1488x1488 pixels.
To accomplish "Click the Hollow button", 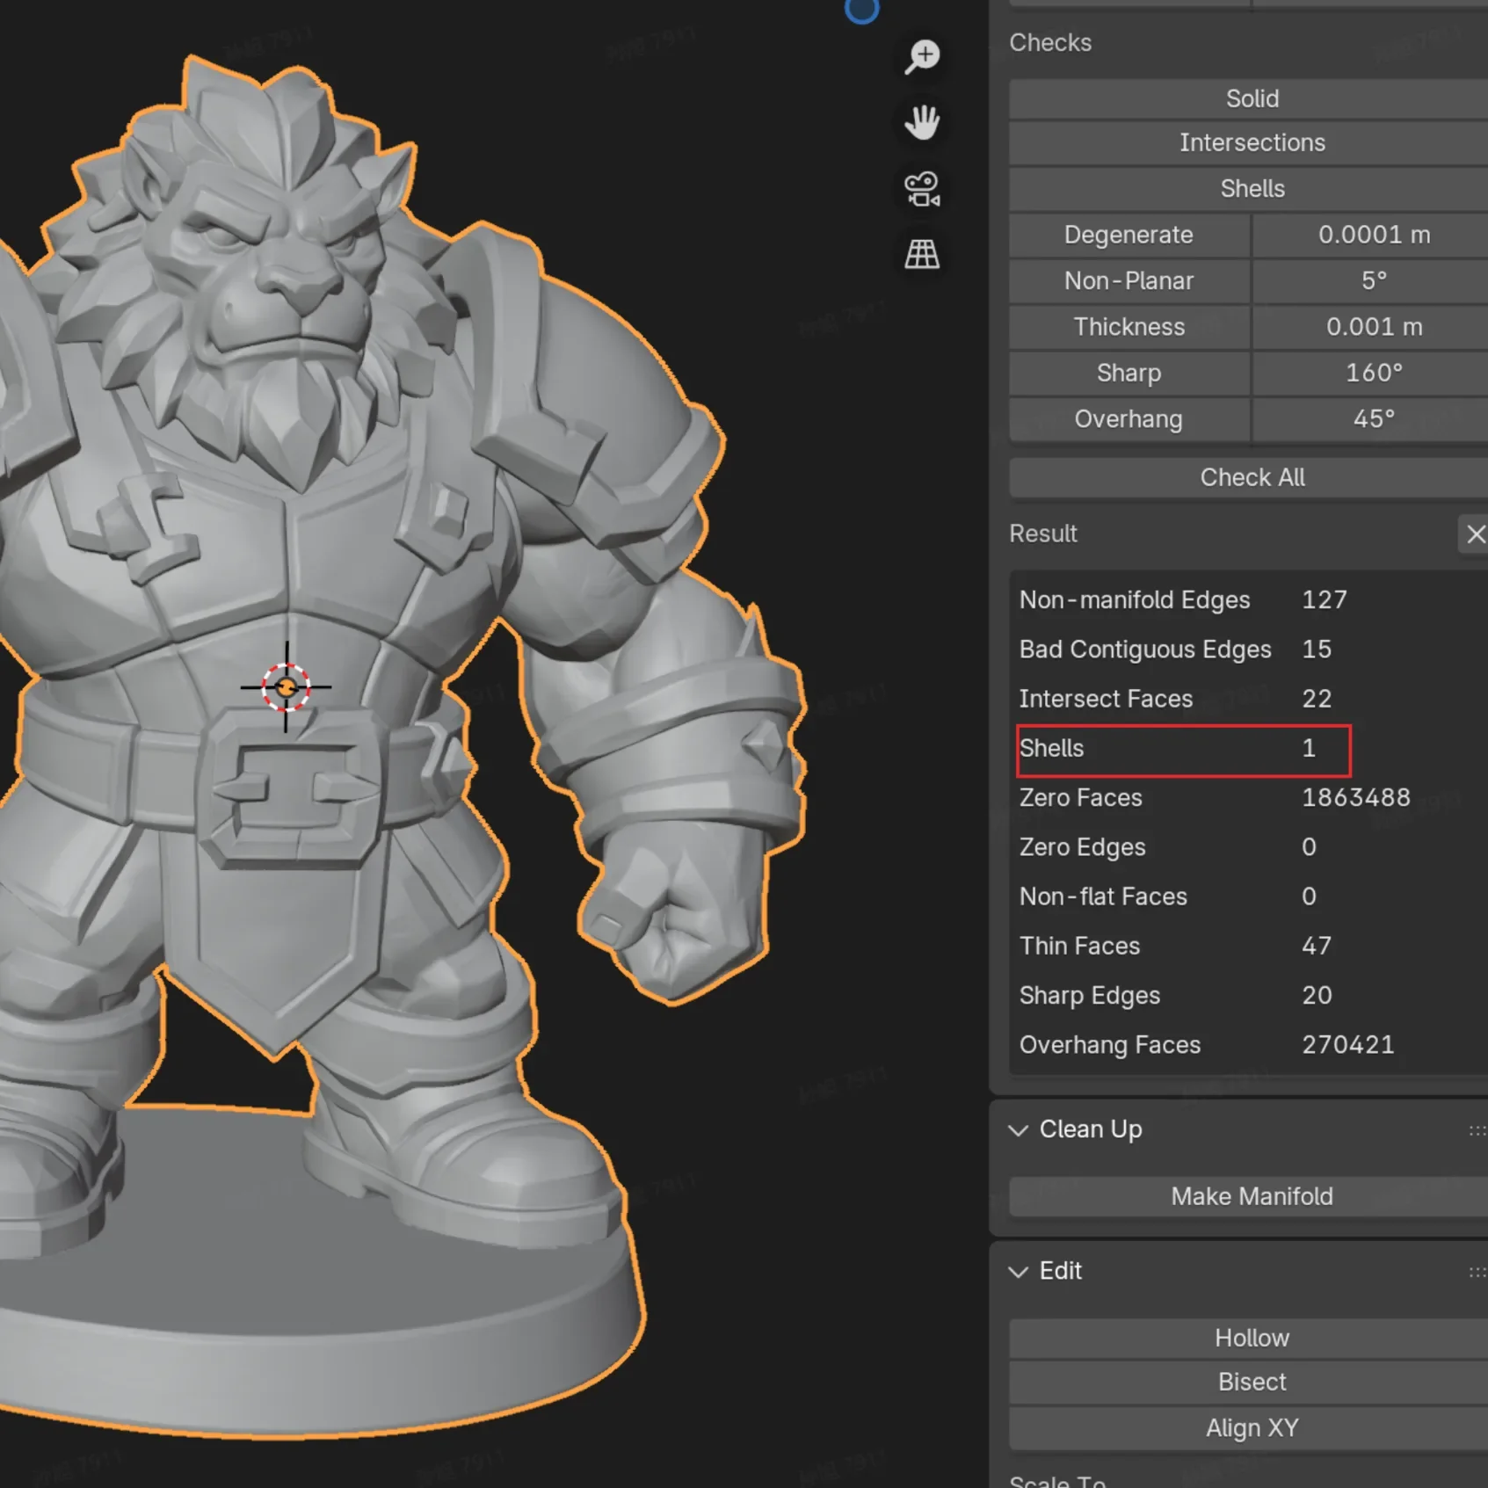I will tap(1248, 1338).
